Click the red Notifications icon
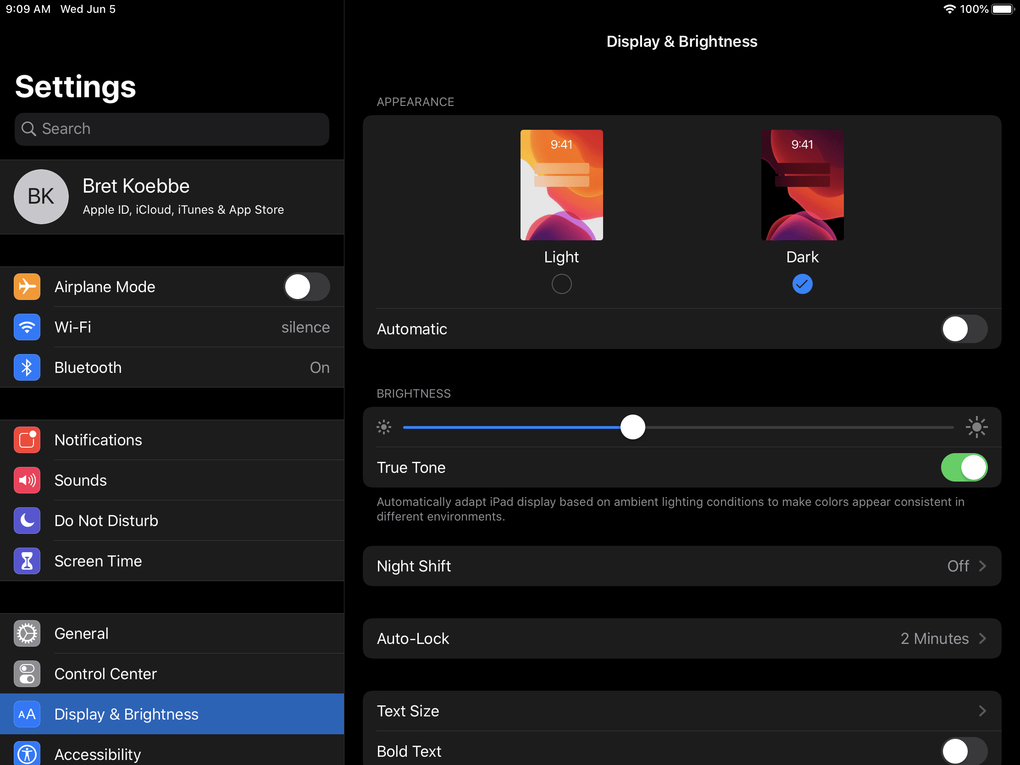Image resolution: width=1020 pixels, height=765 pixels. tap(27, 440)
